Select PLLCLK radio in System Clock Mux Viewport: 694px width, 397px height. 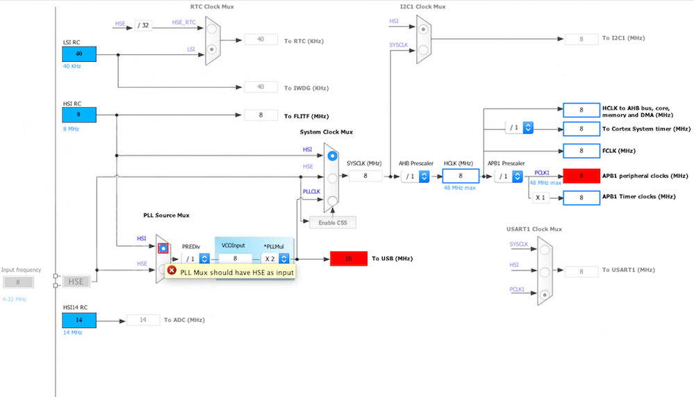pos(332,201)
